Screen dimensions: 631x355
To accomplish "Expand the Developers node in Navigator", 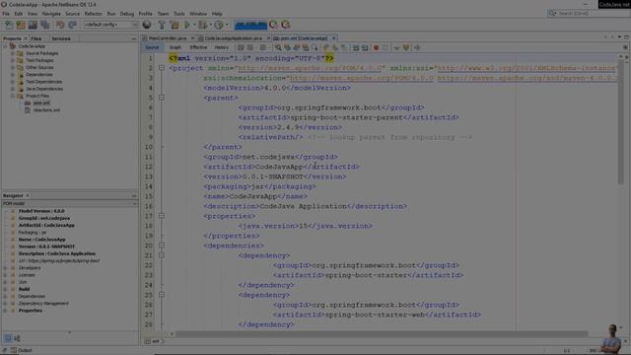I will coord(5,268).
